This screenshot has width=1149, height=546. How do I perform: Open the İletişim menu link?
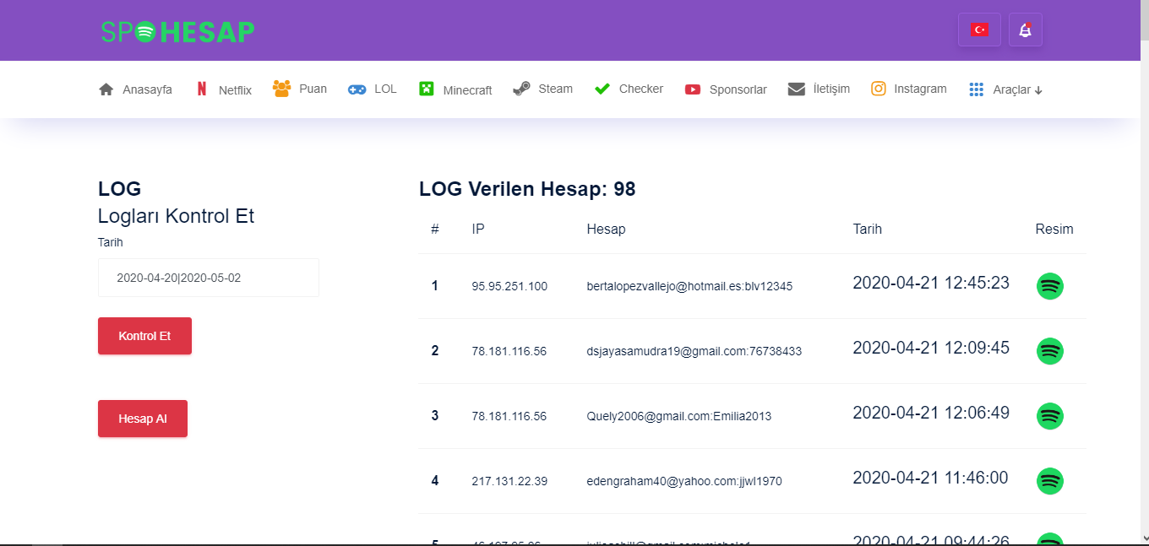(x=819, y=89)
